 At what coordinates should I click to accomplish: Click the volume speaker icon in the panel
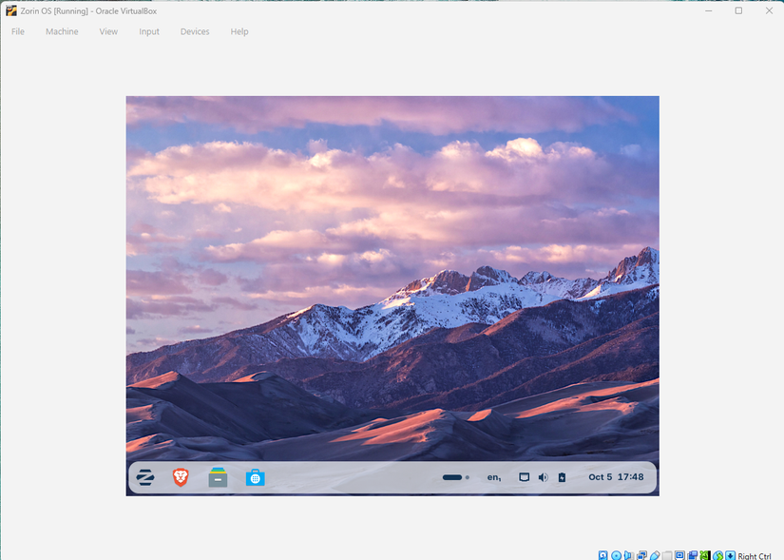pos(543,477)
